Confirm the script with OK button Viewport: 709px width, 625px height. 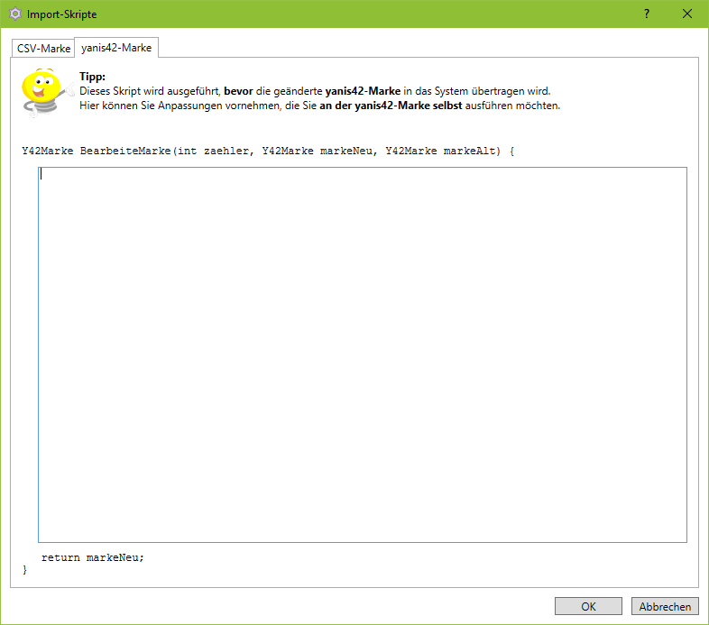tap(588, 607)
